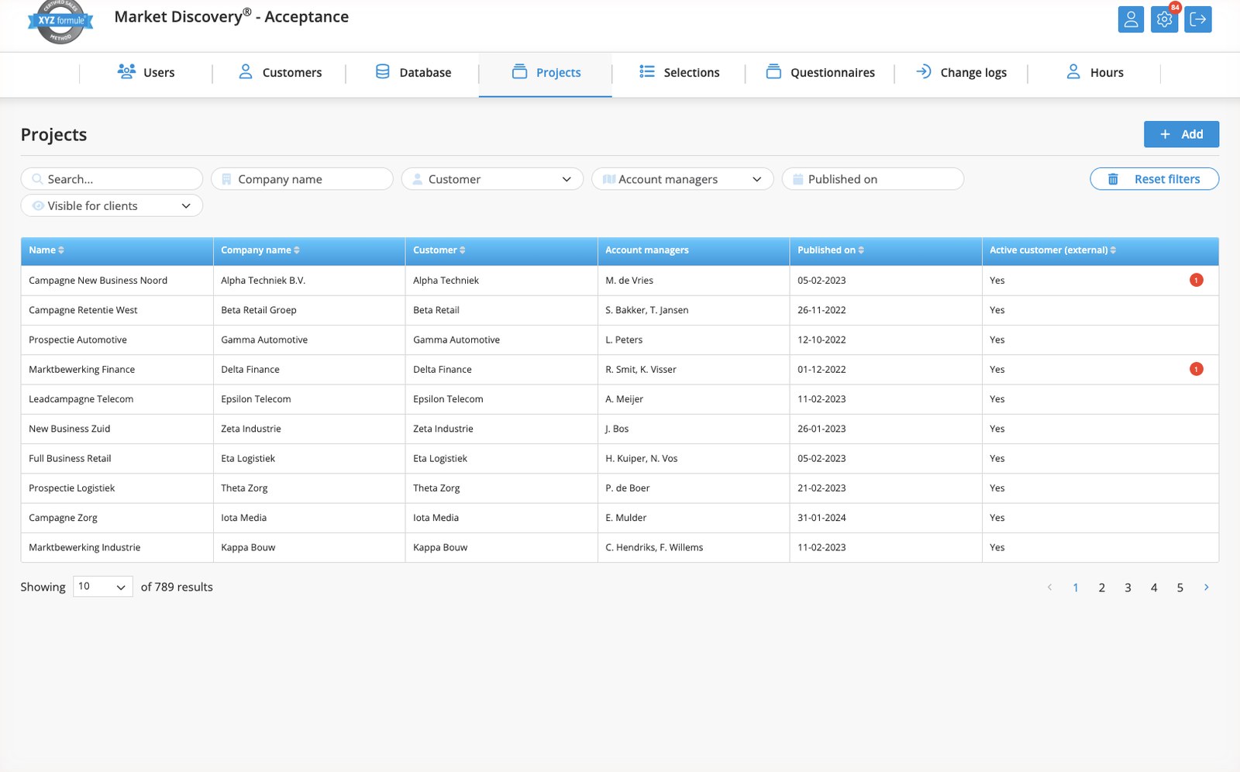Click the Reset filters button

coord(1154,179)
